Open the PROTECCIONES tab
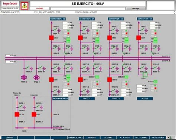 pyautogui.click(x=158, y=137)
